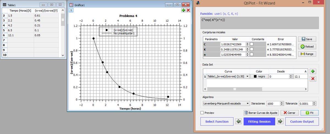This screenshot has width=330, height=134.
Task: Select the layer 1 button in Gráfica1
Action: pyautogui.click(x=71, y=10)
